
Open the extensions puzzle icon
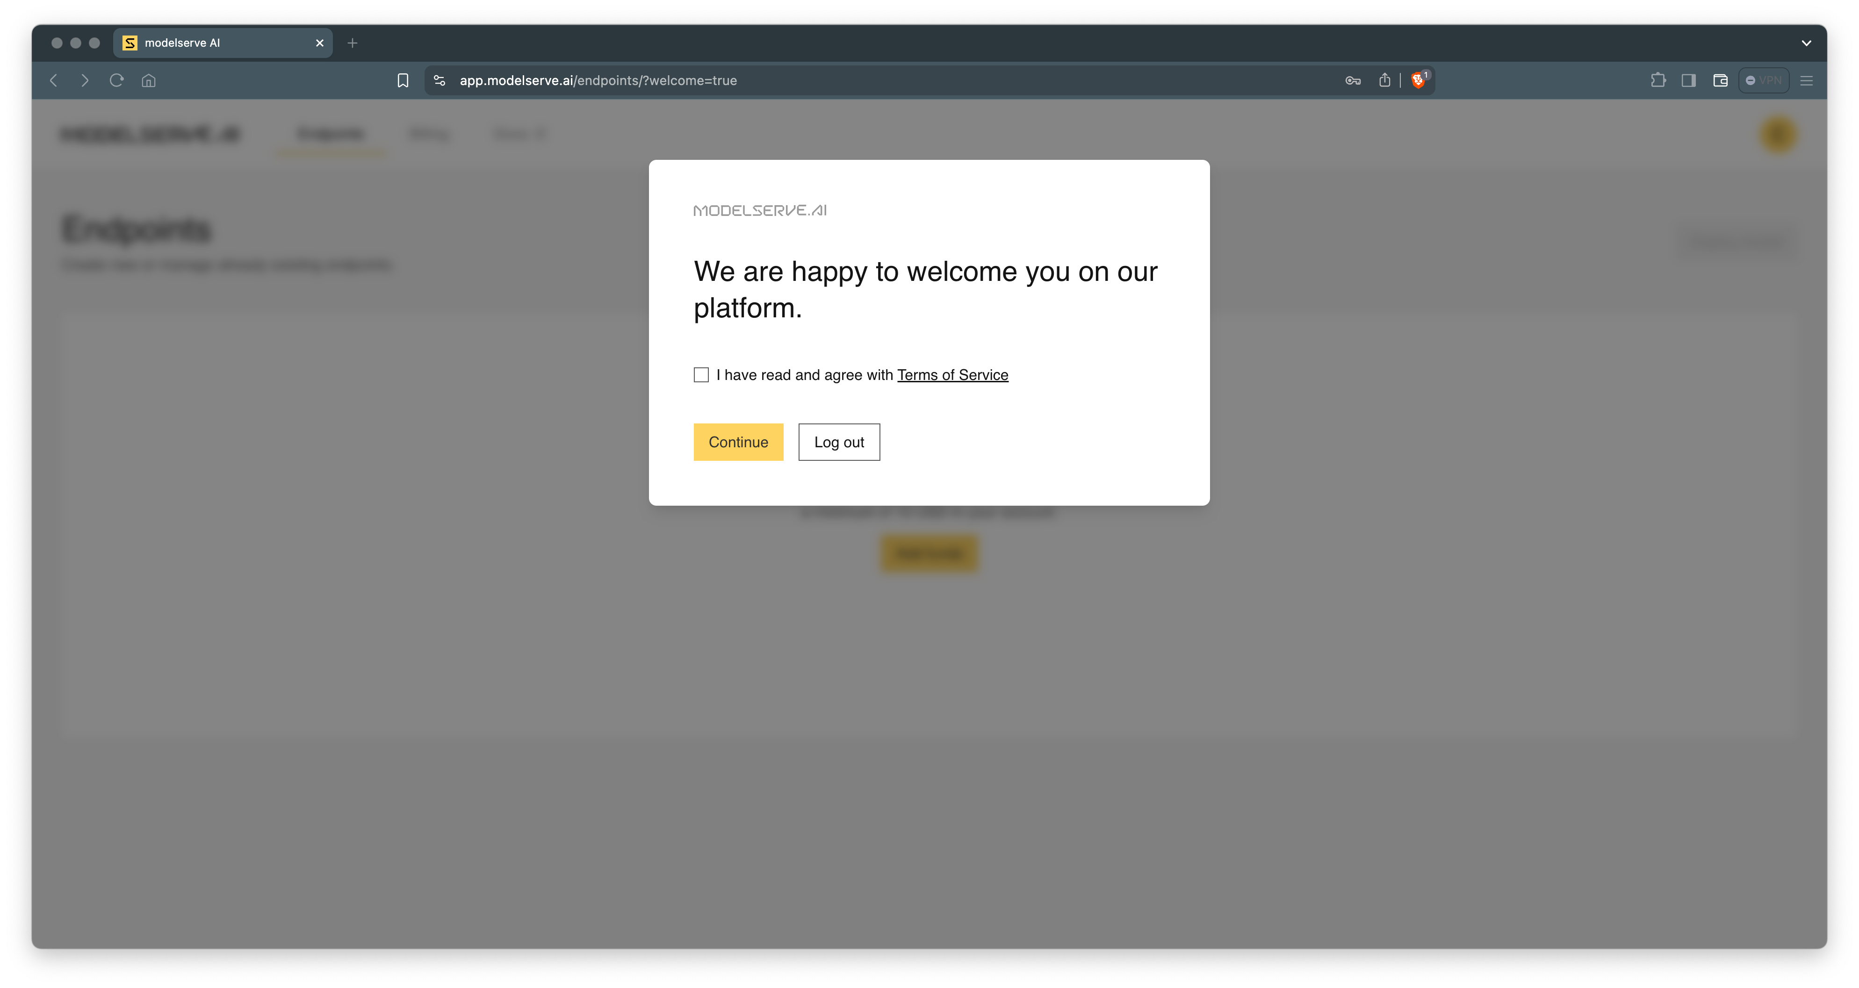[1657, 80]
